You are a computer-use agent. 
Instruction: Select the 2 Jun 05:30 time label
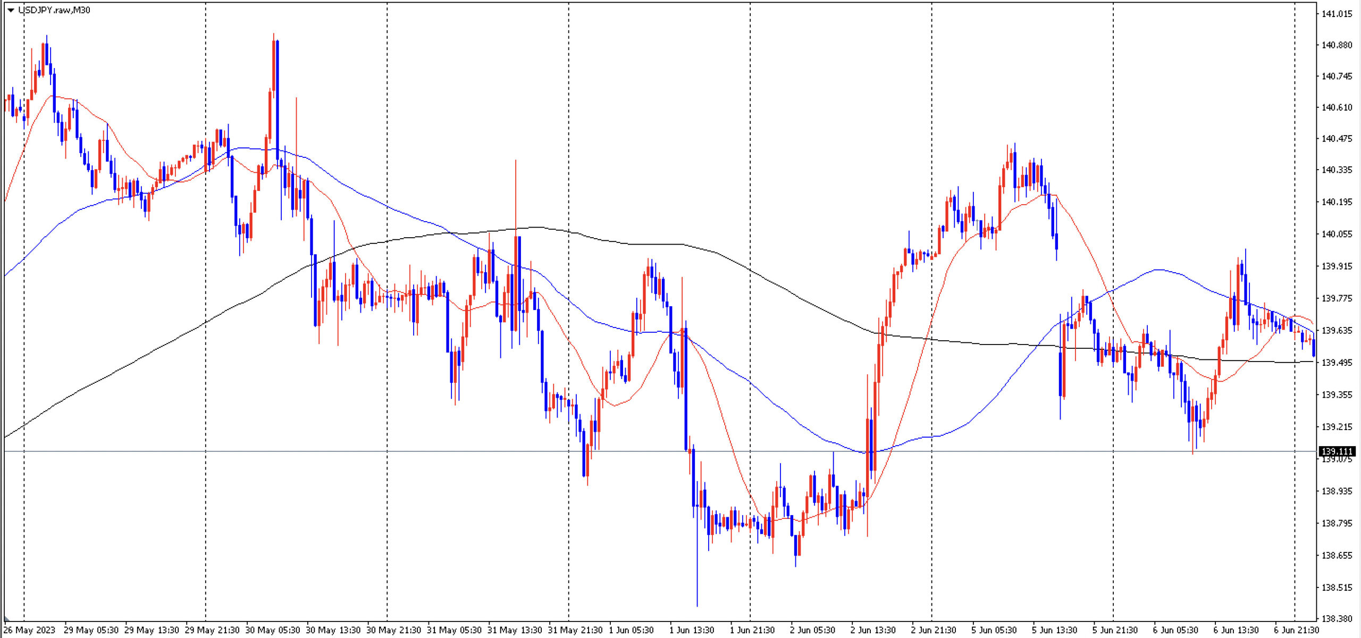[x=813, y=631]
